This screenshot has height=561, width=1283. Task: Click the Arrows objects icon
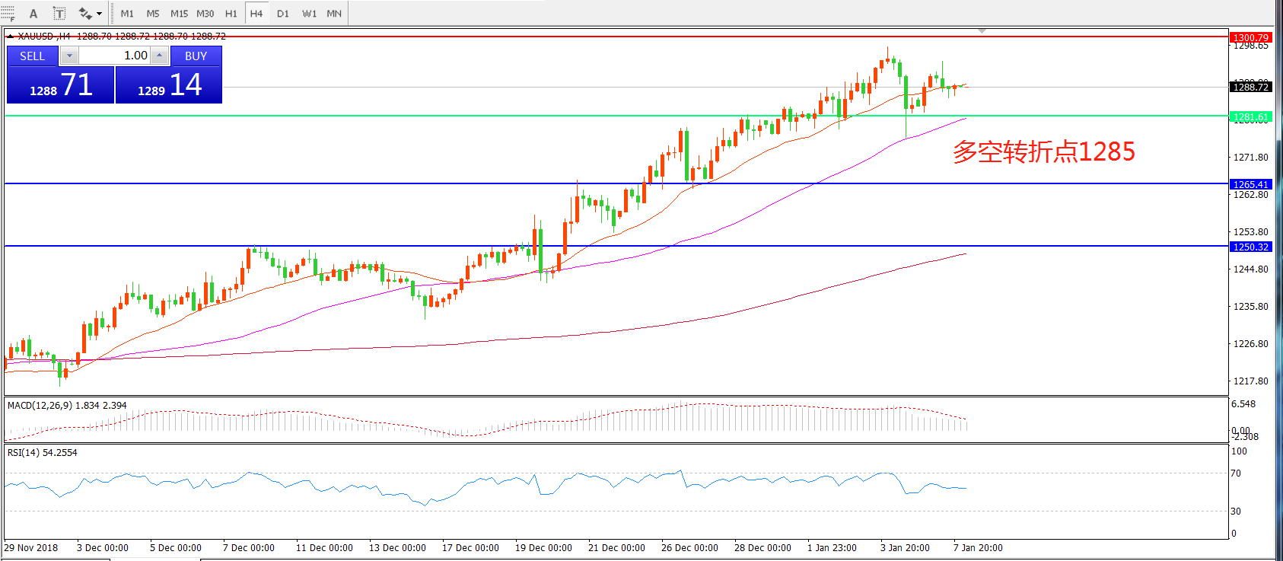(84, 14)
